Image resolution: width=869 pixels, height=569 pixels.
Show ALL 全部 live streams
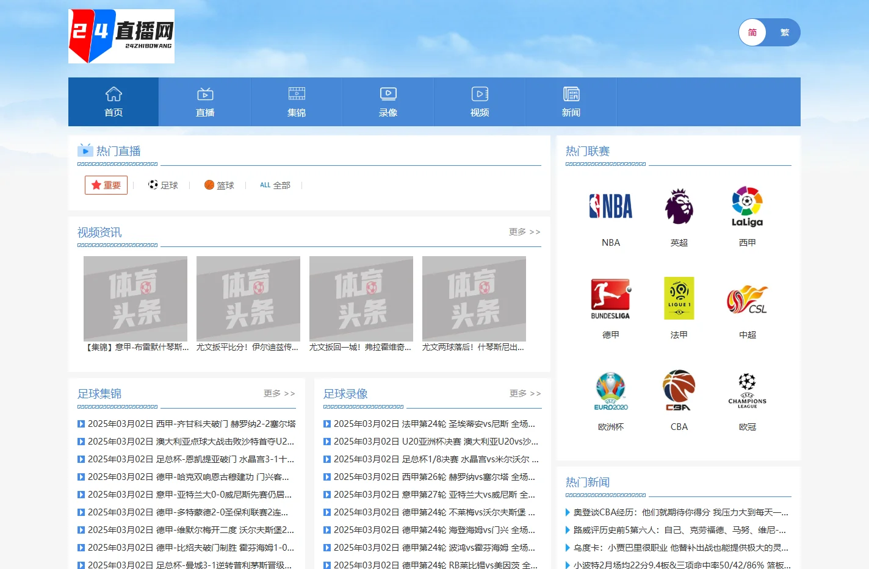tap(275, 185)
